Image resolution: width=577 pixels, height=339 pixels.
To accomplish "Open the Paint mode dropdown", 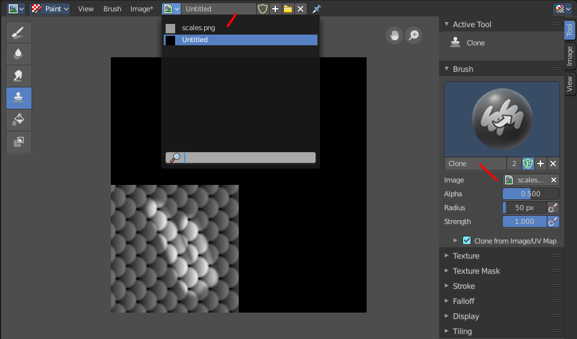I will click(x=50, y=9).
